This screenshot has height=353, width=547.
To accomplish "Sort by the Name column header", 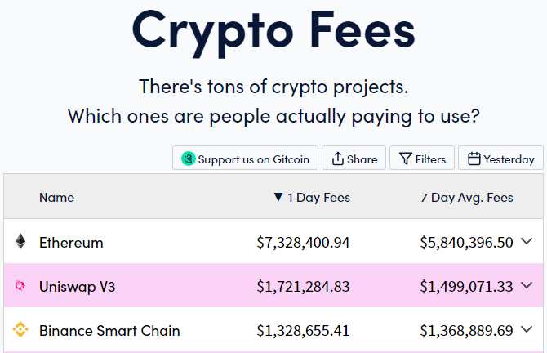I will 56,197.
